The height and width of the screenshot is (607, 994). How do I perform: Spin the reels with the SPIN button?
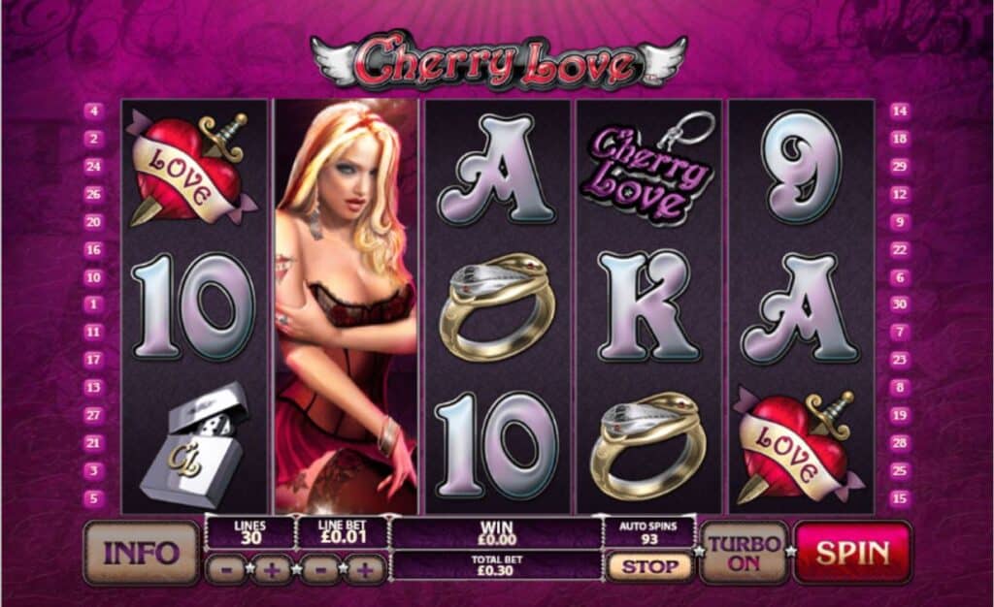[852, 552]
